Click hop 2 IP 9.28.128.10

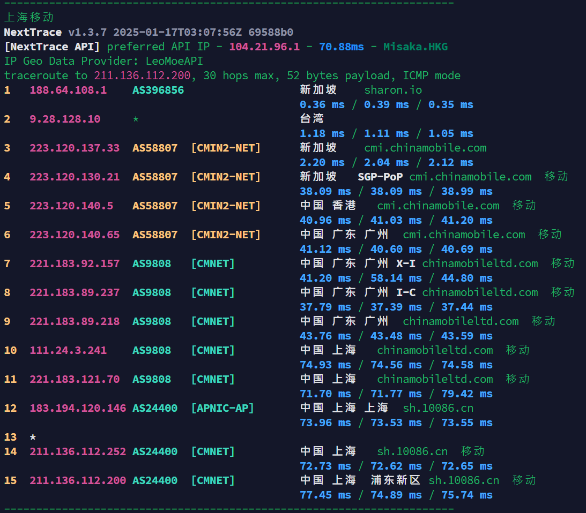tap(65, 119)
